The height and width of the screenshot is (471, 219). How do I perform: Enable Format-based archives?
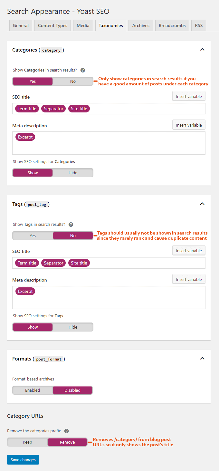click(32, 390)
